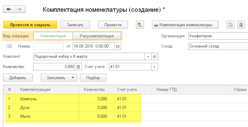Click the list icon in the toolbar
248x127 pixels.
pos(241,25)
